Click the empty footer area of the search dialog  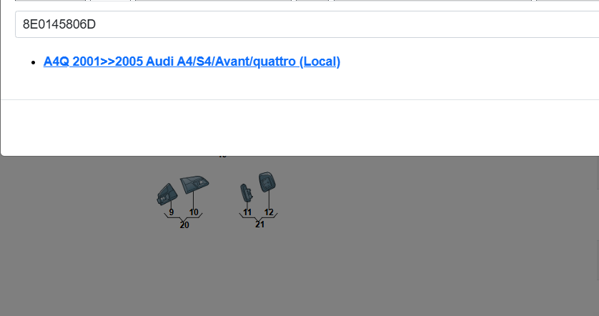click(x=300, y=128)
